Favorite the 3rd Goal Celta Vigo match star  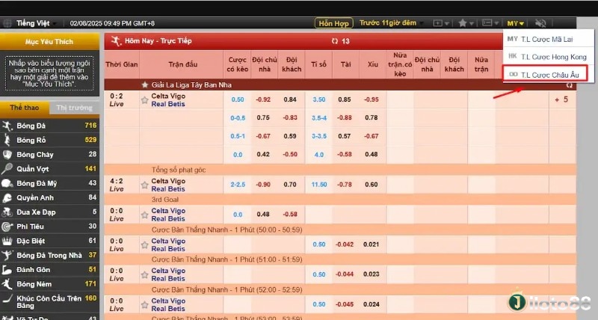point(144,215)
